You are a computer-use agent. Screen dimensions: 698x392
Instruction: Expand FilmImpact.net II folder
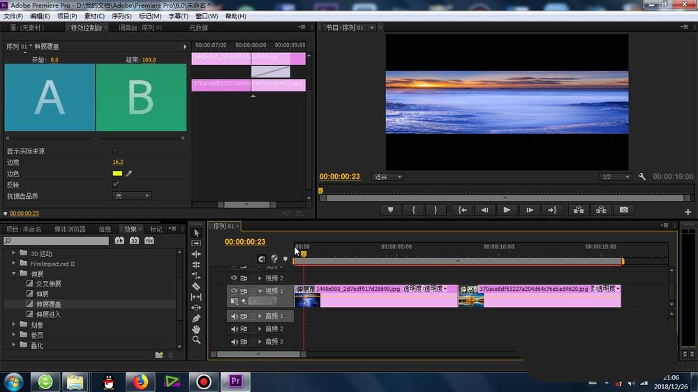pyautogui.click(x=13, y=263)
